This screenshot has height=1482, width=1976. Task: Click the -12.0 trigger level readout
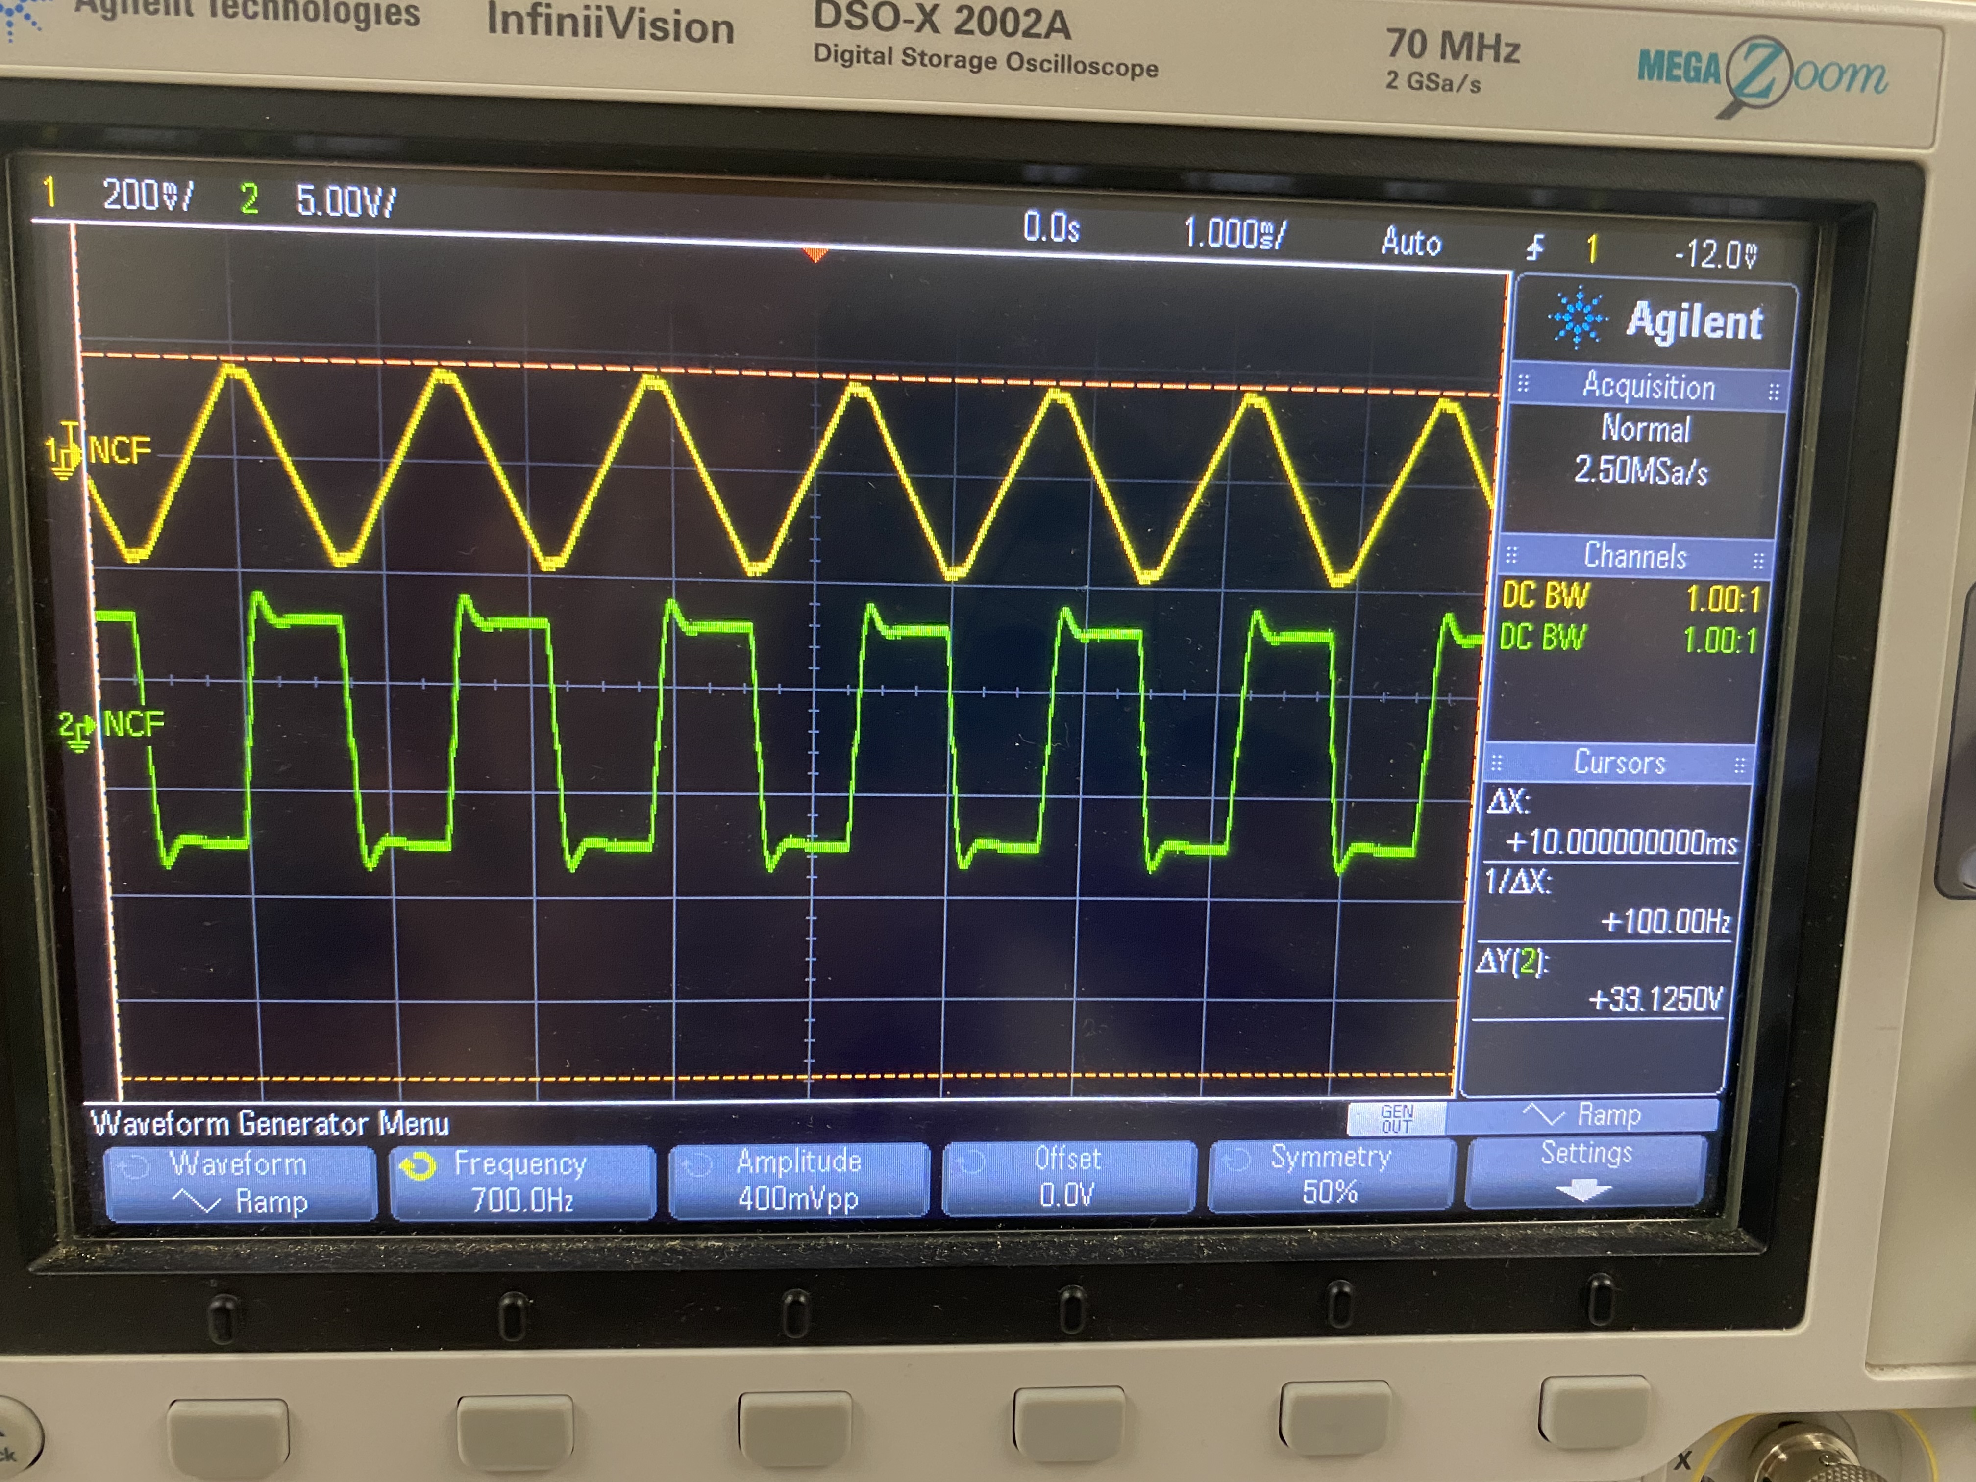tap(1715, 254)
